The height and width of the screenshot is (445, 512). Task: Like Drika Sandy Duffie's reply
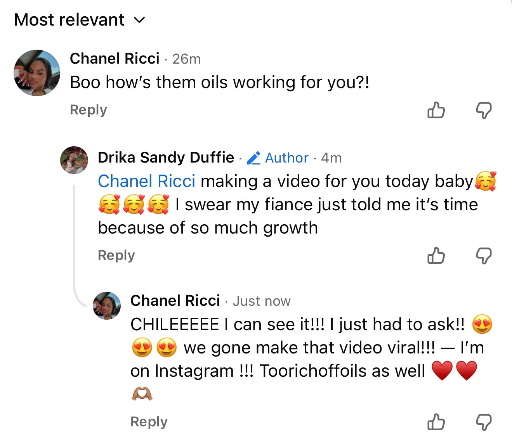pos(436,256)
